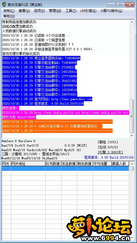137x243 pixels.
Task: Click the 队列数据 column header
Action: pyautogui.click(x=53, y=164)
